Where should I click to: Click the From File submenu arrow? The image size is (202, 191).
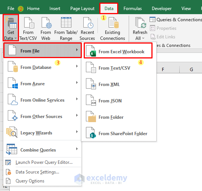point(77,50)
